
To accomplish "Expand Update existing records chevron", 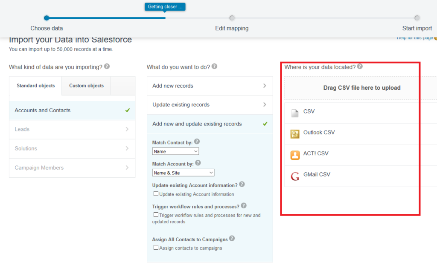I will (x=265, y=105).
